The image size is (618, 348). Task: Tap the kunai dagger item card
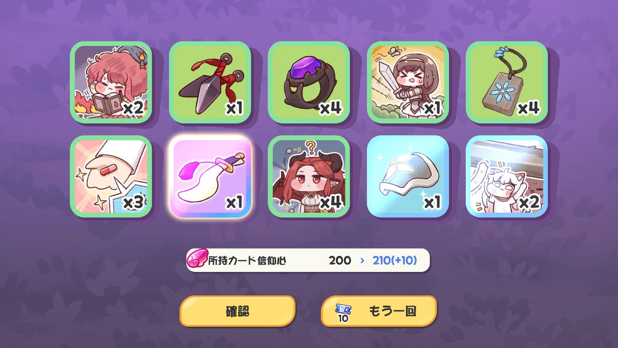tap(210, 82)
